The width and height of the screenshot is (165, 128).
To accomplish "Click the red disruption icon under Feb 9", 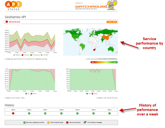I will 13,113.
